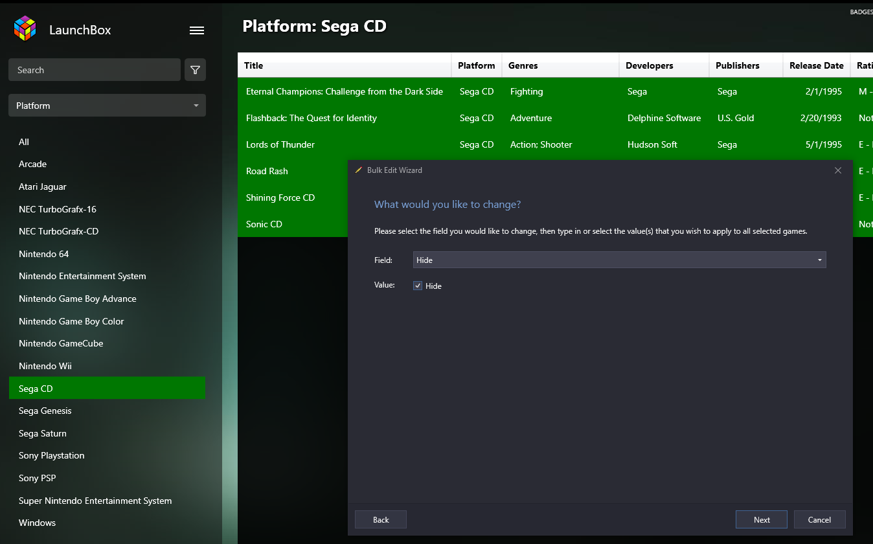Image resolution: width=873 pixels, height=544 pixels.
Task: Open Nintendo GameCube platform
Action: [x=107, y=343]
